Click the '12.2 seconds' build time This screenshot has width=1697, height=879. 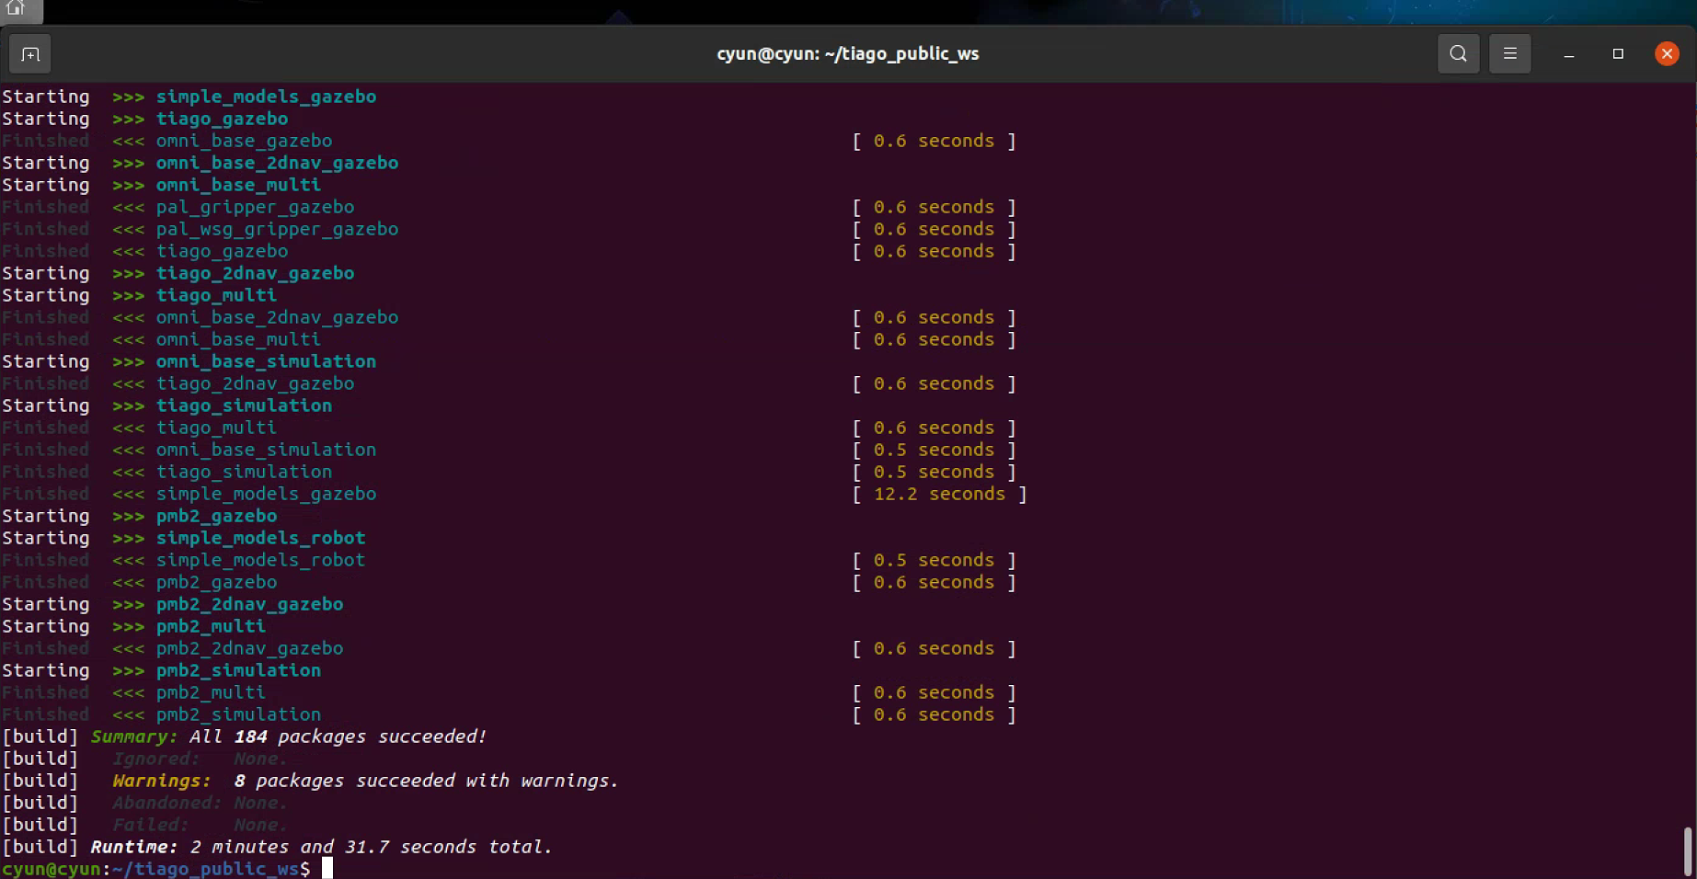939,494
